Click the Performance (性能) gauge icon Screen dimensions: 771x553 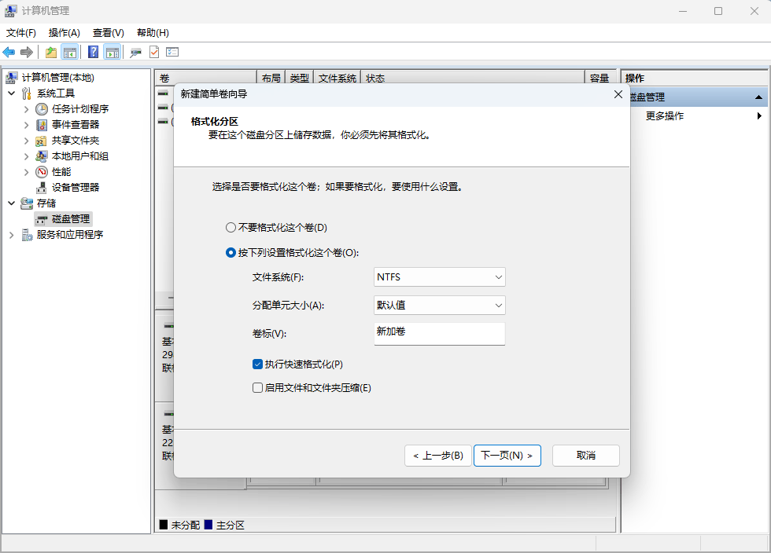tap(42, 171)
